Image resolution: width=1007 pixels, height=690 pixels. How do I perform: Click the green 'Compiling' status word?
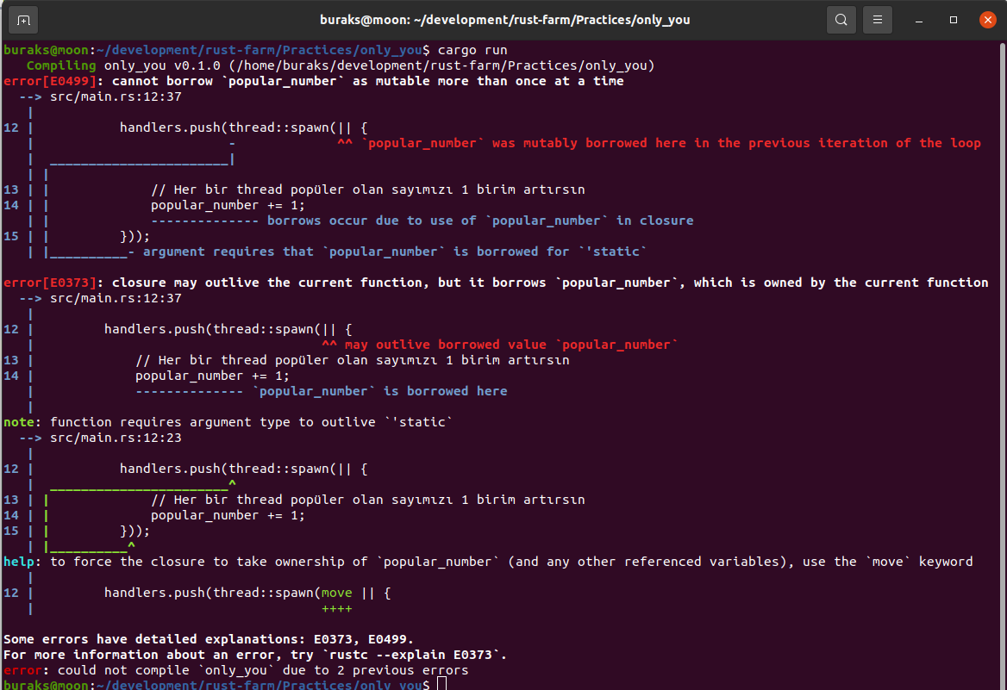pos(61,65)
